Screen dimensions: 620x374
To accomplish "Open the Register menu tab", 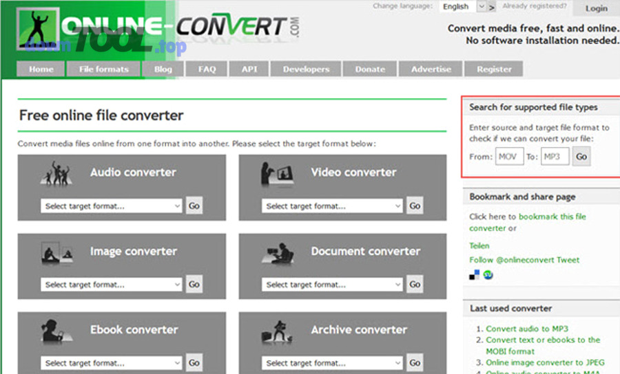I will pos(494,69).
